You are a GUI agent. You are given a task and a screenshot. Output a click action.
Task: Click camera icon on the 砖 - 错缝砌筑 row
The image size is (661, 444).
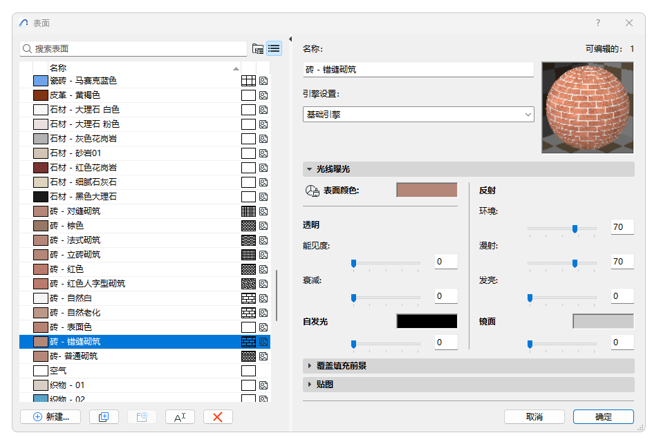coord(263,341)
